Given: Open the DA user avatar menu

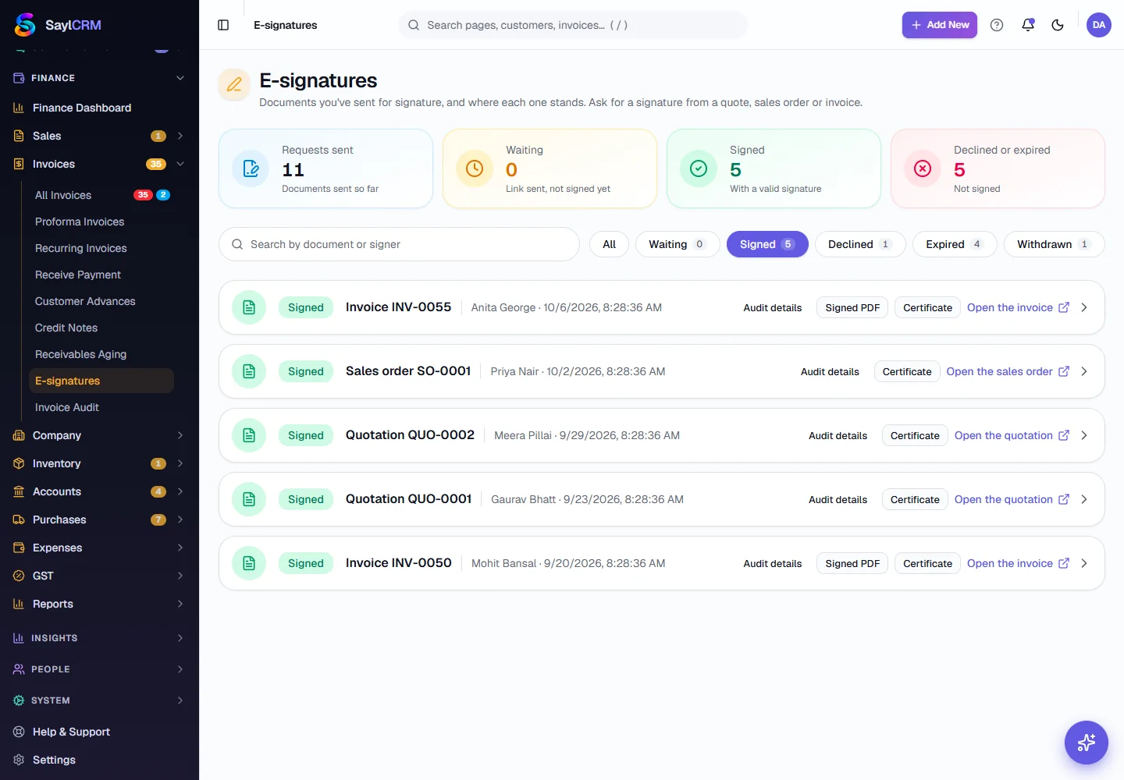Looking at the screenshot, I should click(x=1099, y=25).
